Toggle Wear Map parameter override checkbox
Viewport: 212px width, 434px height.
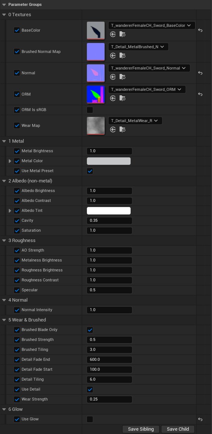point(17,125)
